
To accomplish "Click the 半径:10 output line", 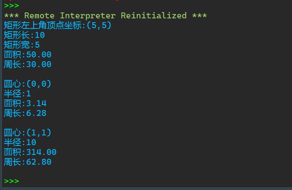I will (20, 142).
